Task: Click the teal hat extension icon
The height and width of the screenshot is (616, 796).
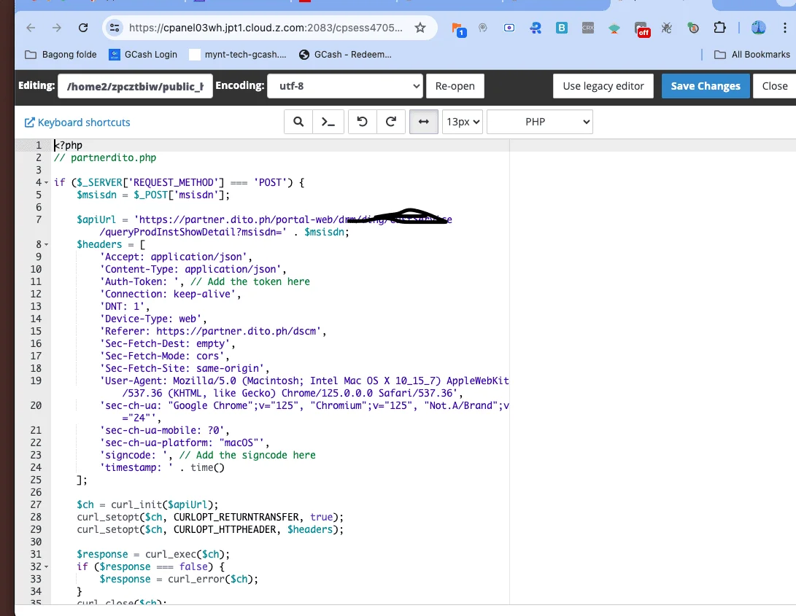Action: (614, 28)
